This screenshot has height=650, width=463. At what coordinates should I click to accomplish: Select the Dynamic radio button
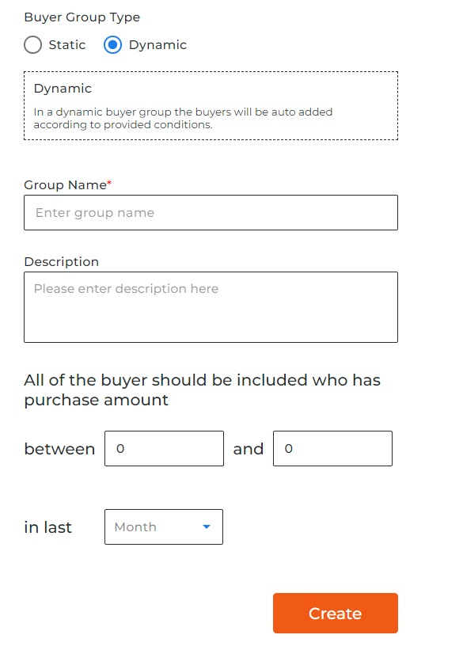point(112,45)
